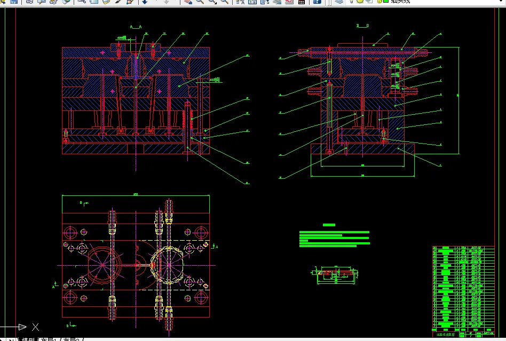Select the parts list title block table

pos(463,292)
